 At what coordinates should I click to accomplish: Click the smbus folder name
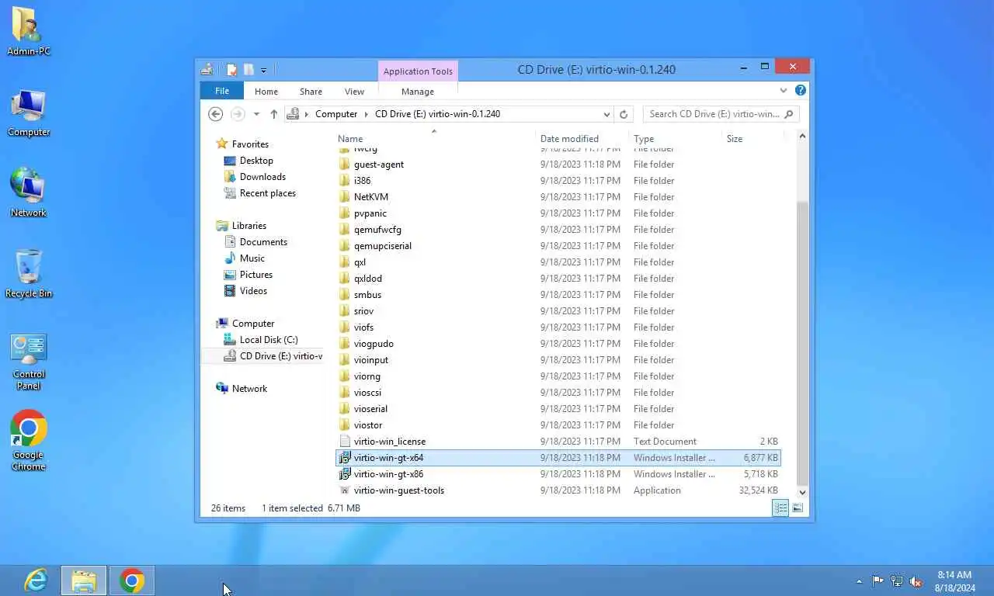click(367, 295)
